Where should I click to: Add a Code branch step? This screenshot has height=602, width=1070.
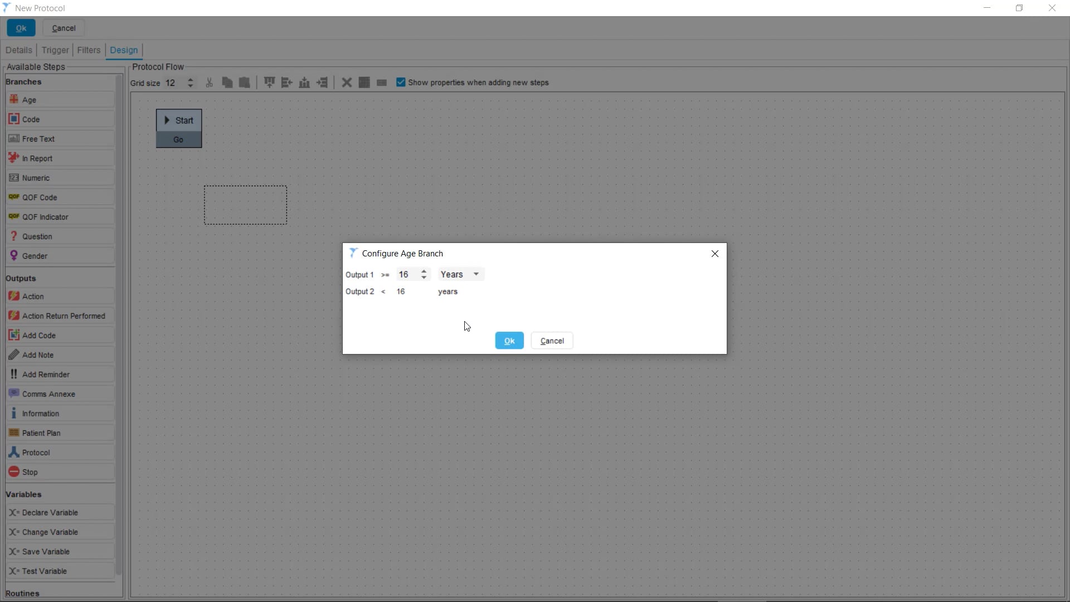(x=60, y=119)
